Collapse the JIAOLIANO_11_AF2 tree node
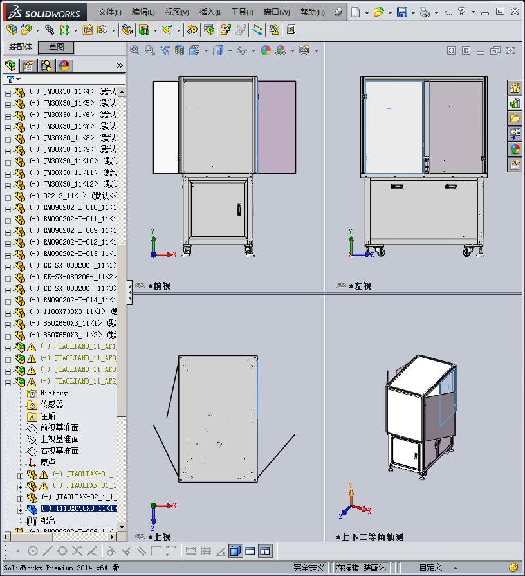Image resolution: width=525 pixels, height=576 pixels. (x=8, y=383)
